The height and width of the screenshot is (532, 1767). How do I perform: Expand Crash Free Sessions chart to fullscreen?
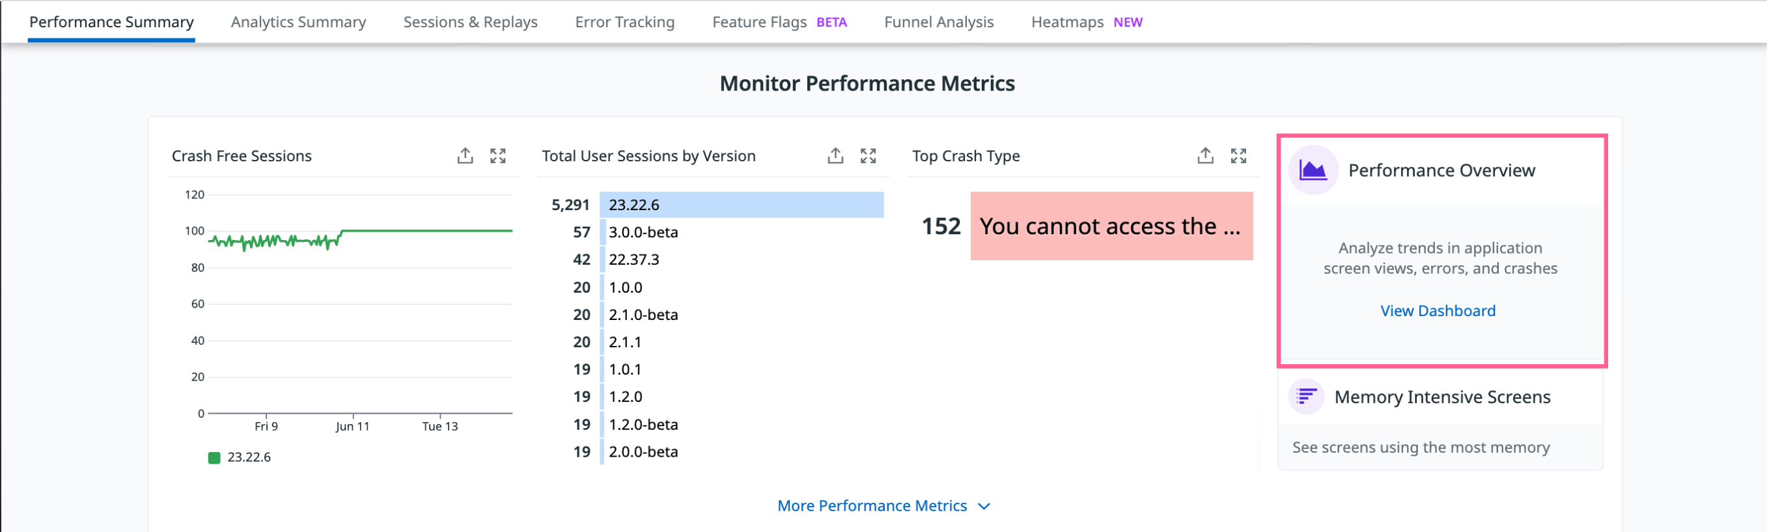pyautogui.click(x=498, y=155)
